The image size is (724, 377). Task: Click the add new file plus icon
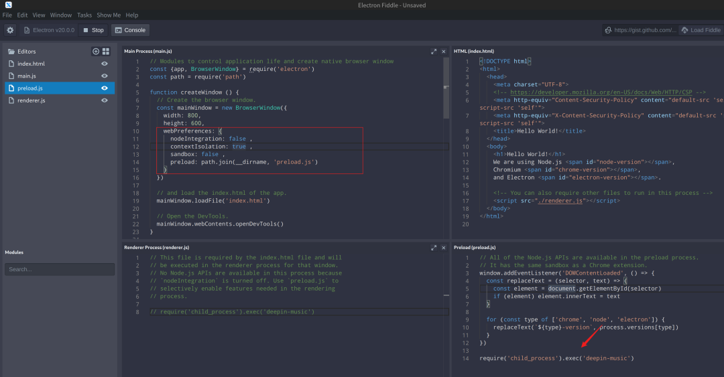[96, 51]
